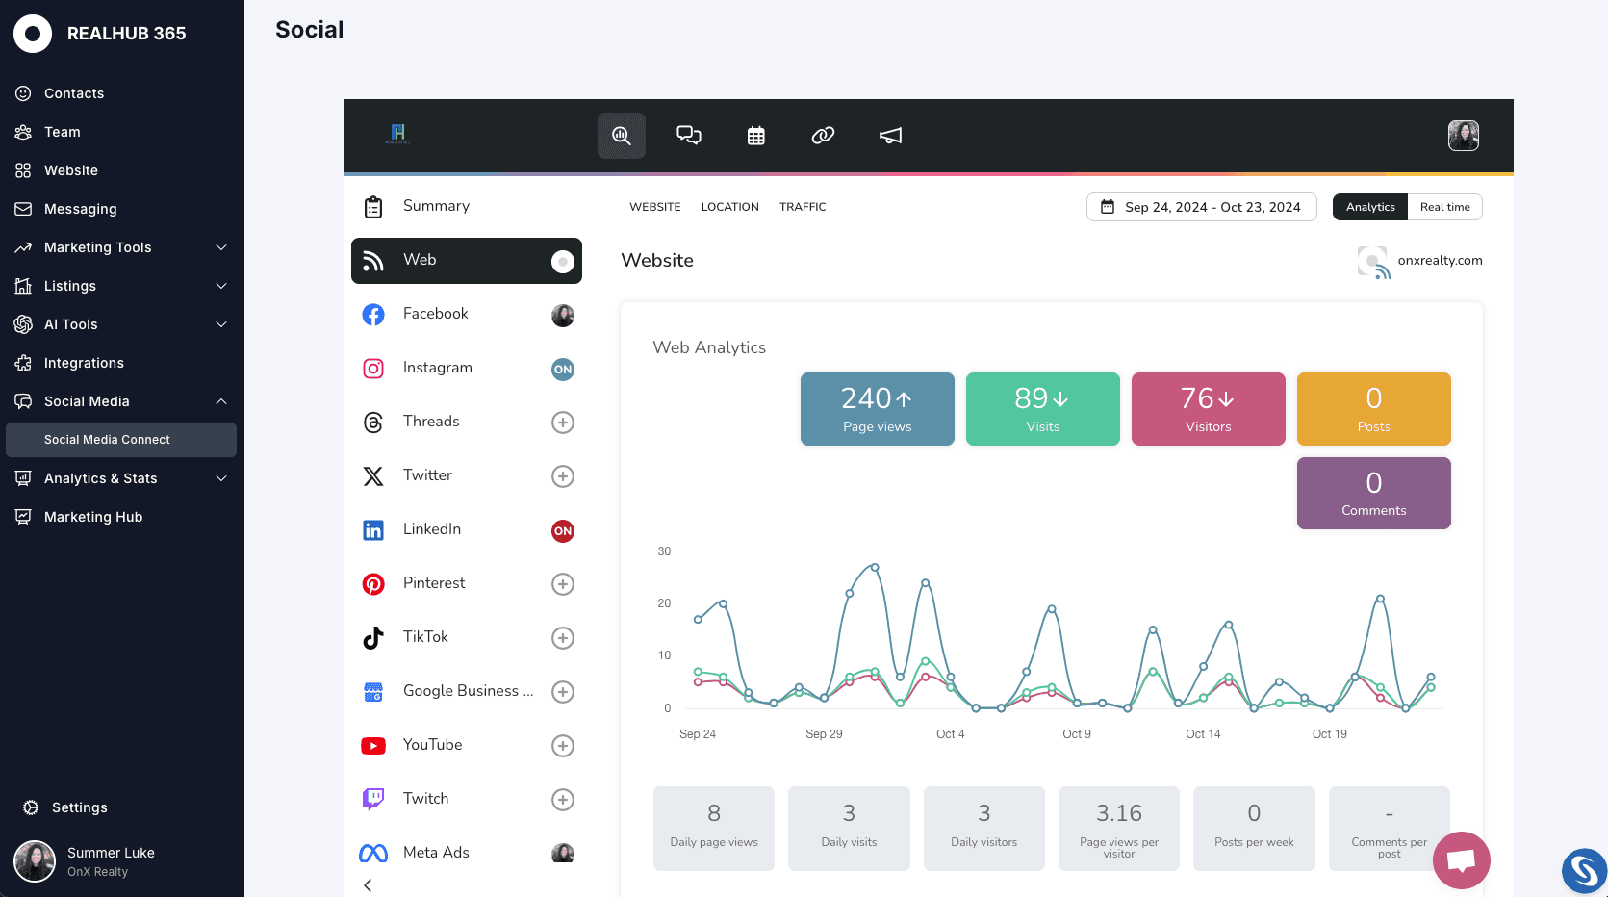Viewport: 1608px width, 897px height.
Task: Switch to the LOCATION tab
Action: click(729, 206)
